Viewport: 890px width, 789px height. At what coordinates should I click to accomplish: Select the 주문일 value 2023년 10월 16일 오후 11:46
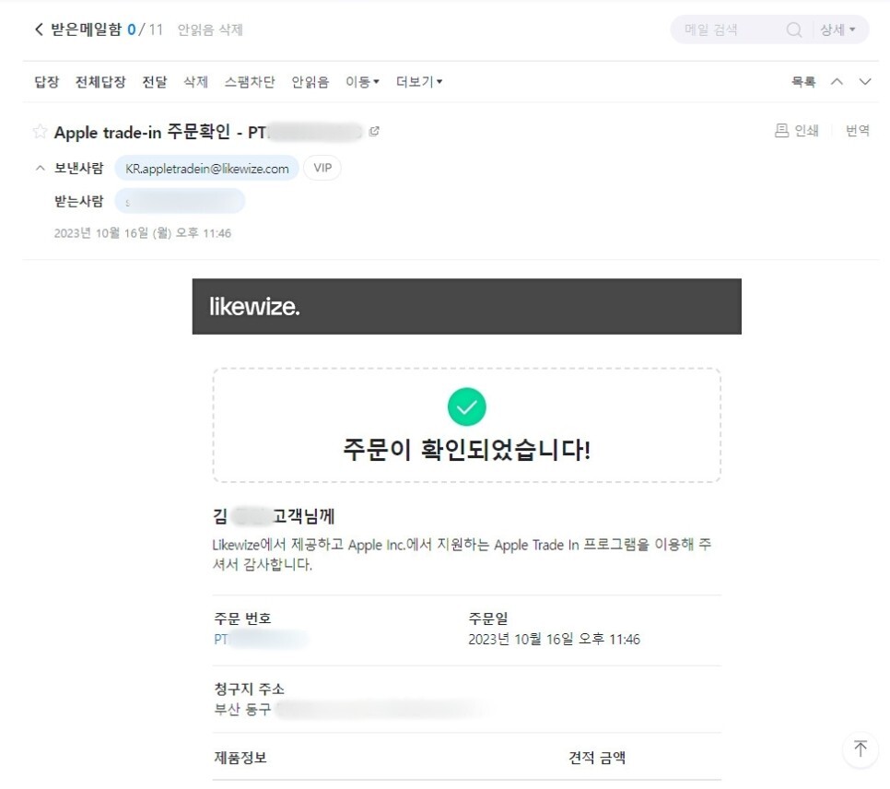pyautogui.click(x=554, y=639)
